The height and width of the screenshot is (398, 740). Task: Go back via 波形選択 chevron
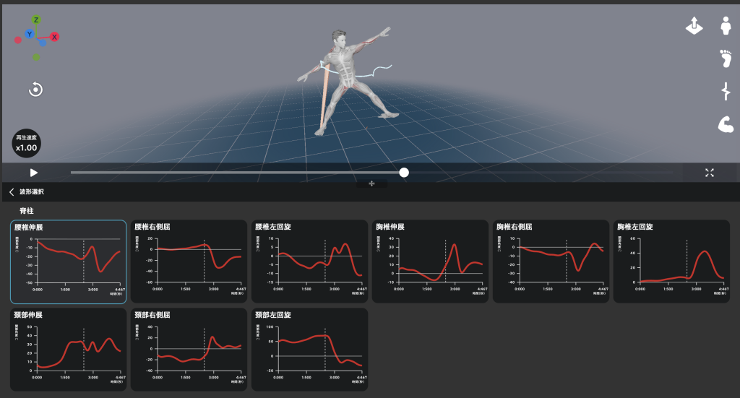coord(12,192)
